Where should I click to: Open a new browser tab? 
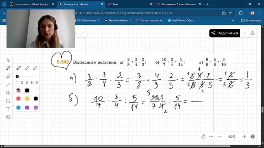click(x=207, y=4)
